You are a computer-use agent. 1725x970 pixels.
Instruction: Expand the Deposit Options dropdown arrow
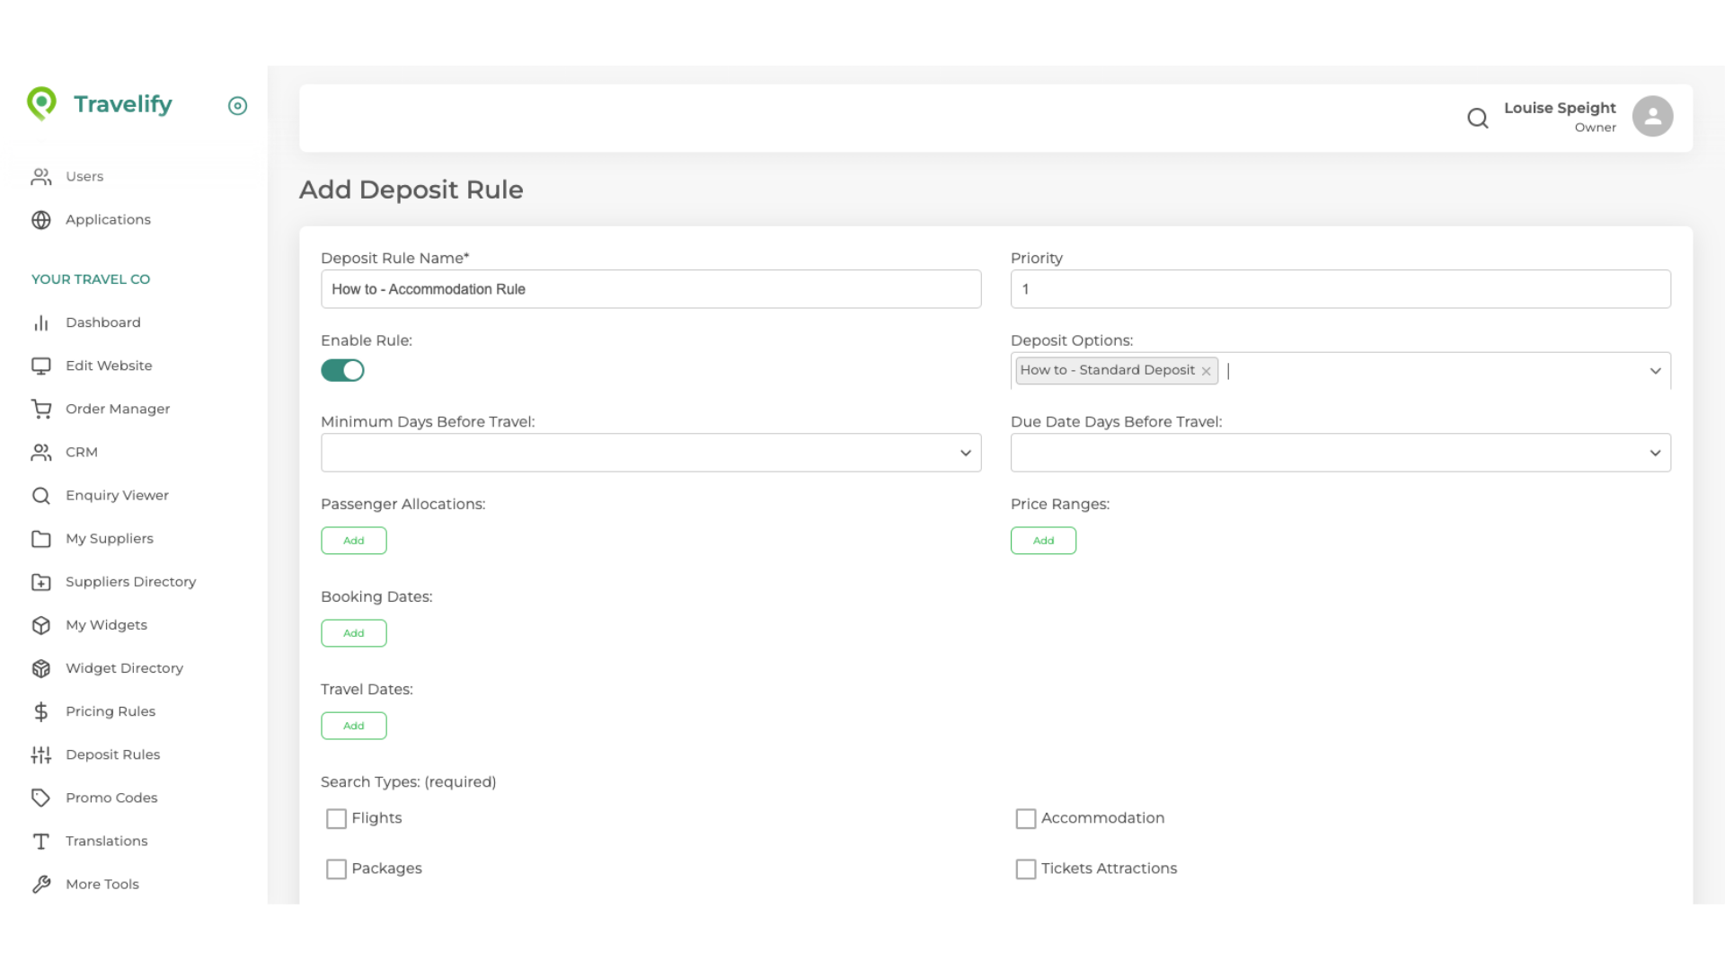[x=1654, y=371]
